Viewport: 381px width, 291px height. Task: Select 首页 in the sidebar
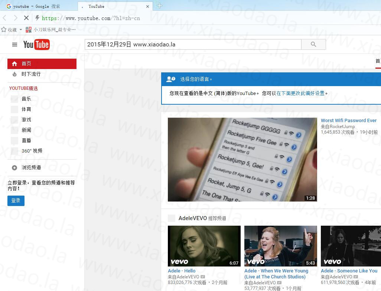42,63
